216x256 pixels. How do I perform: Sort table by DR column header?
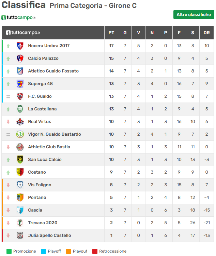tap(206, 33)
